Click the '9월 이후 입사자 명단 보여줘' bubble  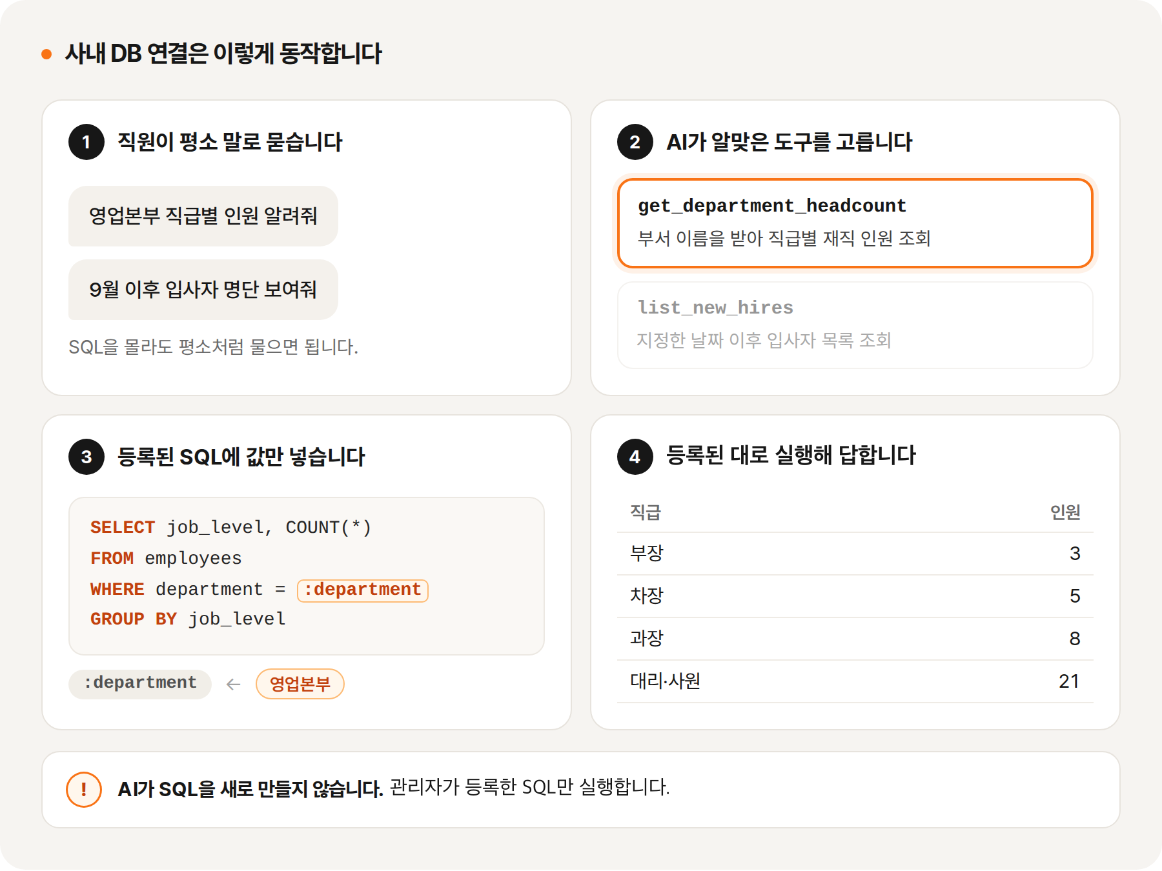click(x=203, y=290)
